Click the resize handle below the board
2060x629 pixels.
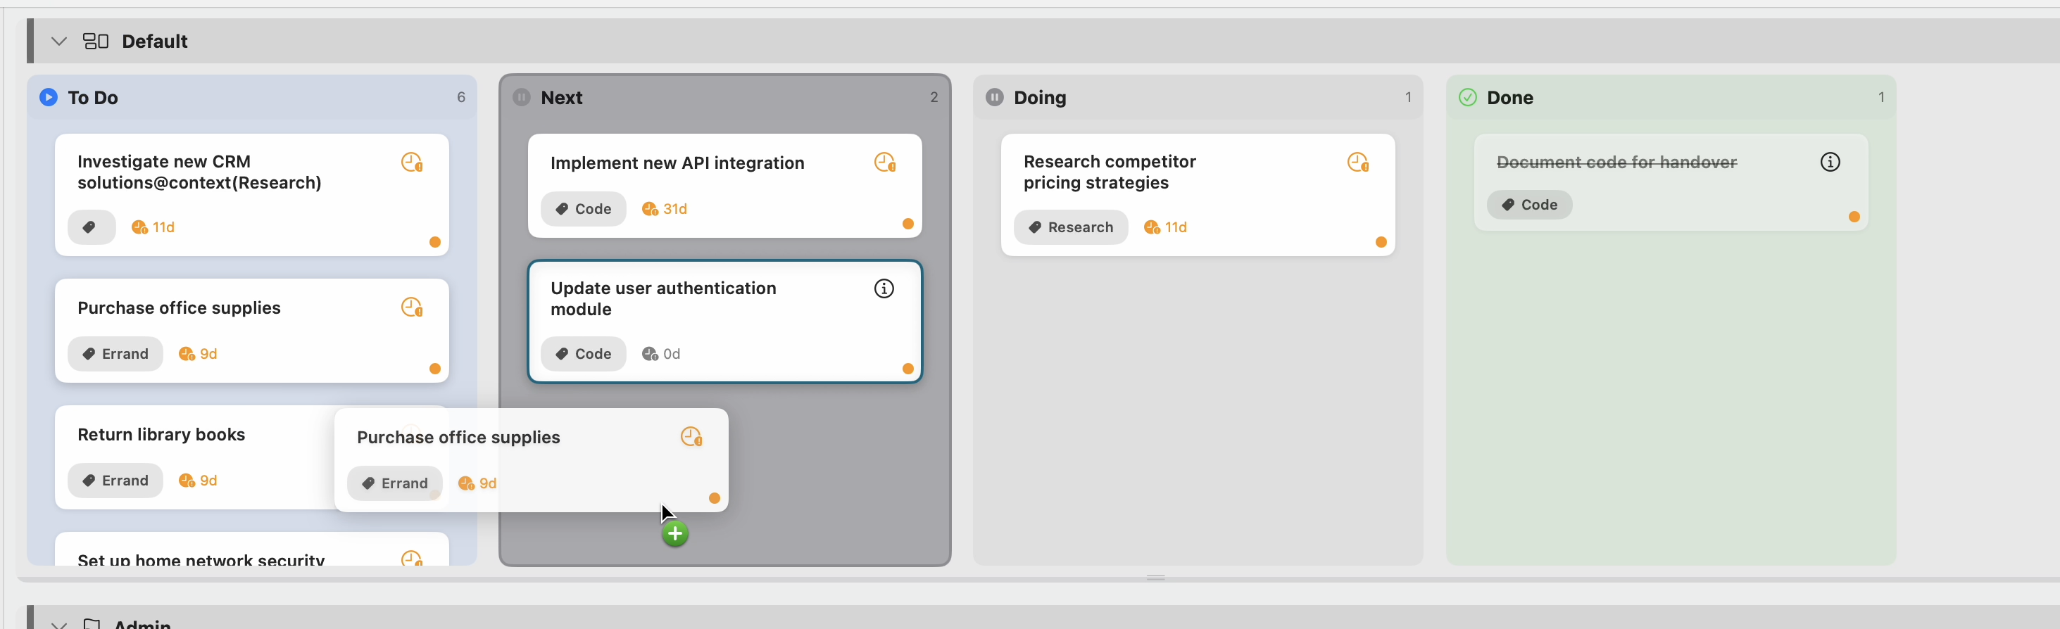(x=1155, y=577)
